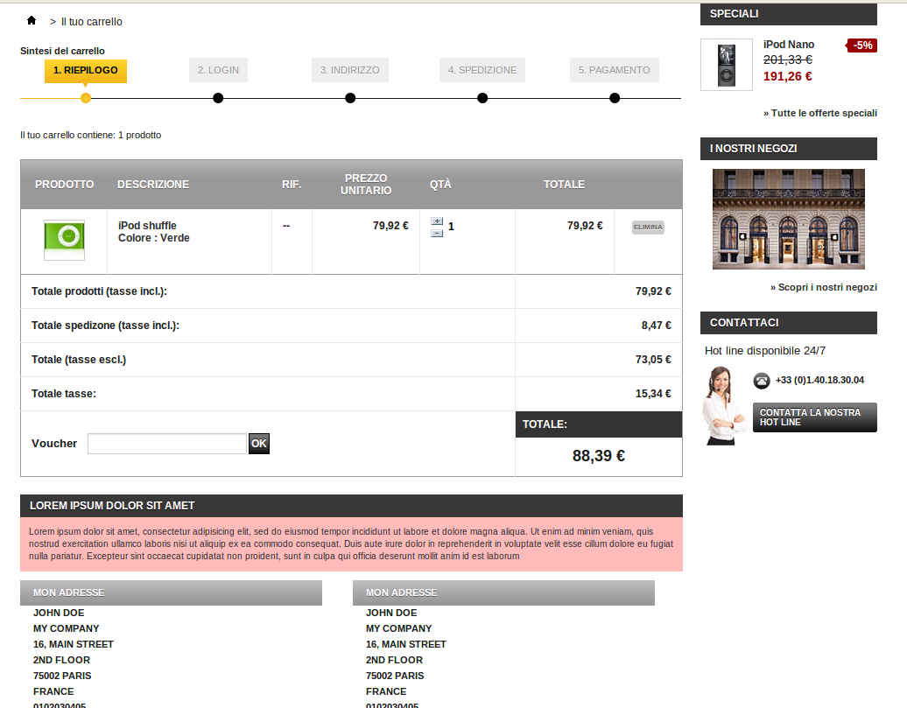The image size is (907, 708).
Task: Click the Il tuo carrello breadcrumb
Action: [91, 22]
